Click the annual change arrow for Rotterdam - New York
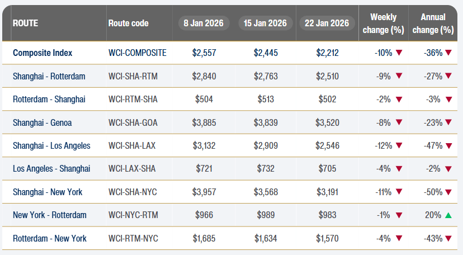 (448, 239)
